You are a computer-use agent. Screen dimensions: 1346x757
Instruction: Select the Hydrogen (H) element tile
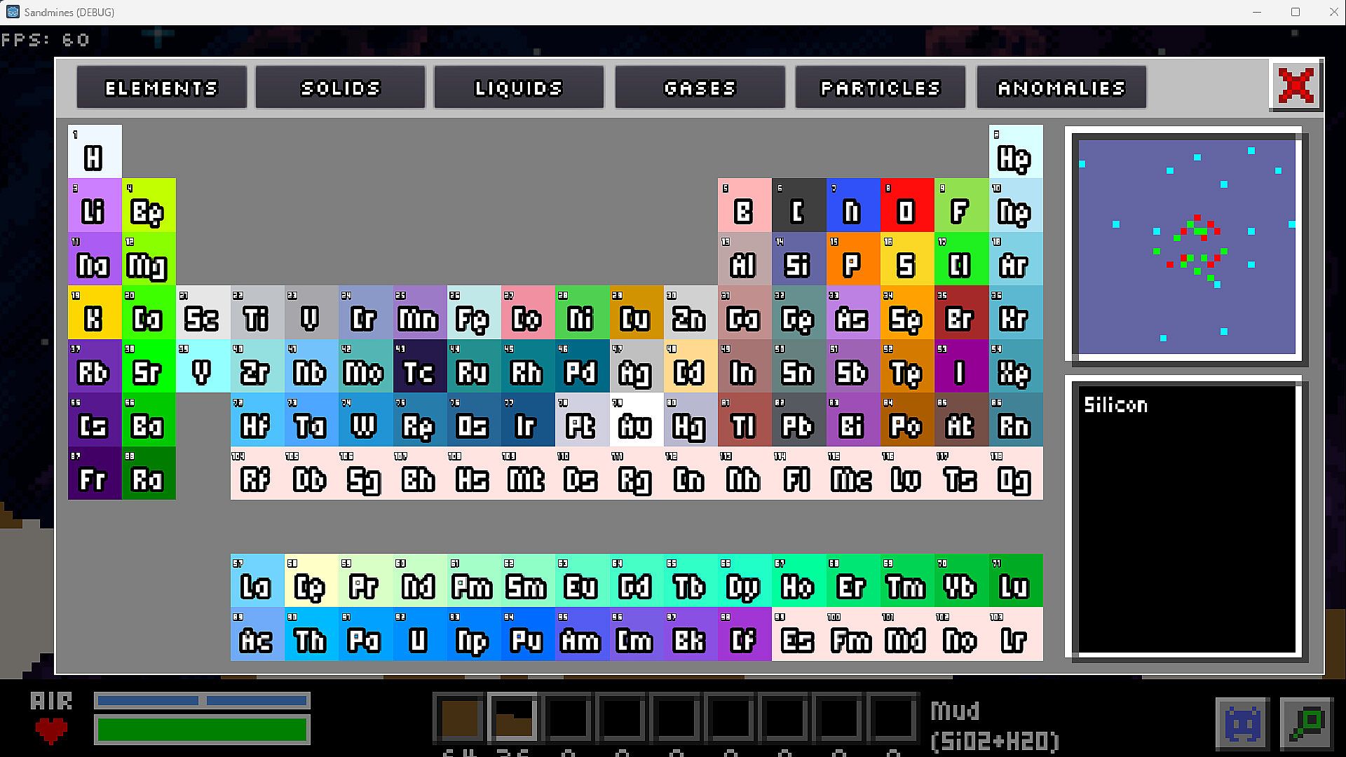tap(95, 151)
